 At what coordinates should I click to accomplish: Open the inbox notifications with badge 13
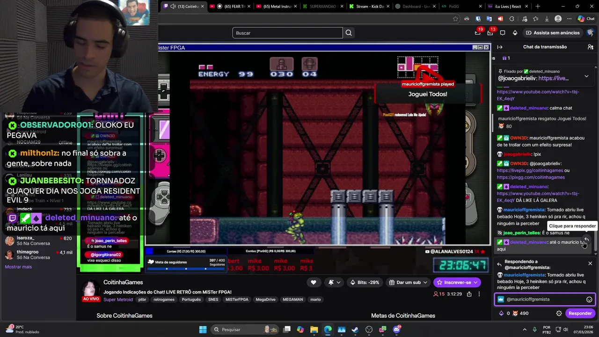pyautogui.click(x=490, y=33)
